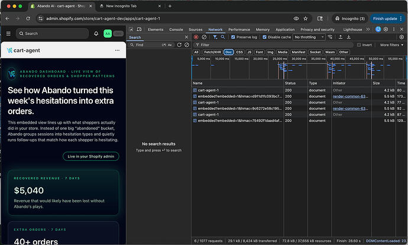Click the import HAR upload icon
Screen dimensions: 408x245
pos(341,37)
